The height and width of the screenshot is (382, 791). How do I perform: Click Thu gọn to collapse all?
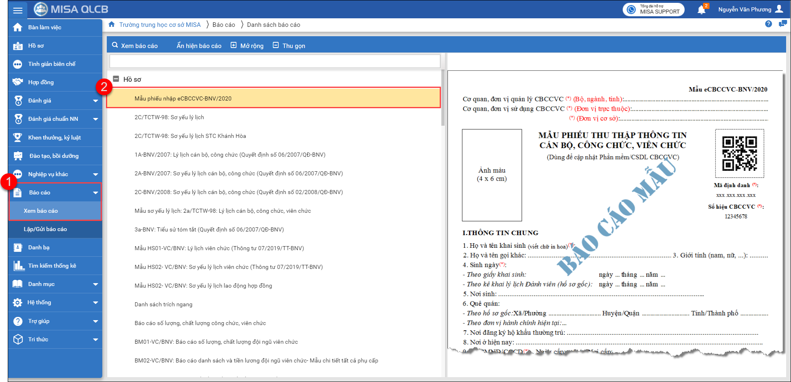(289, 46)
